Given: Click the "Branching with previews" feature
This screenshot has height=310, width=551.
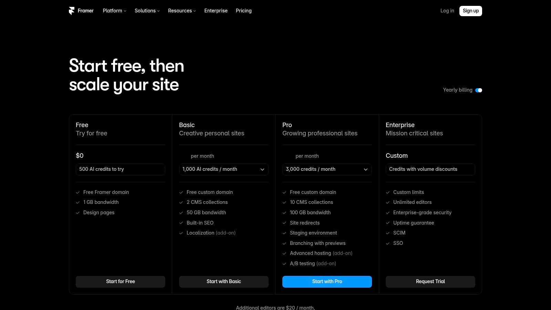Looking at the screenshot, I should click(x=318, y=243).
